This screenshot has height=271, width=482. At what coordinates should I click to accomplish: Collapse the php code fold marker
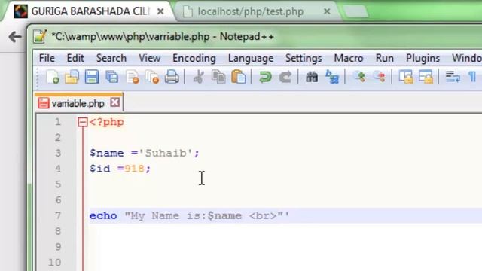[x=82, y=122]
